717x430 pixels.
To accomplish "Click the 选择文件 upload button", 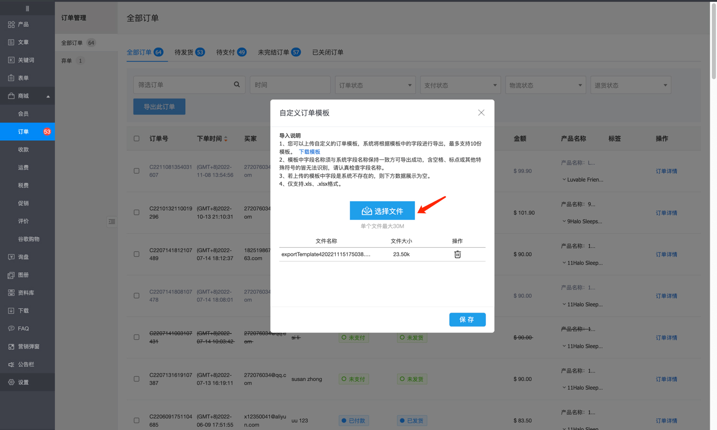I will point(382,210).
